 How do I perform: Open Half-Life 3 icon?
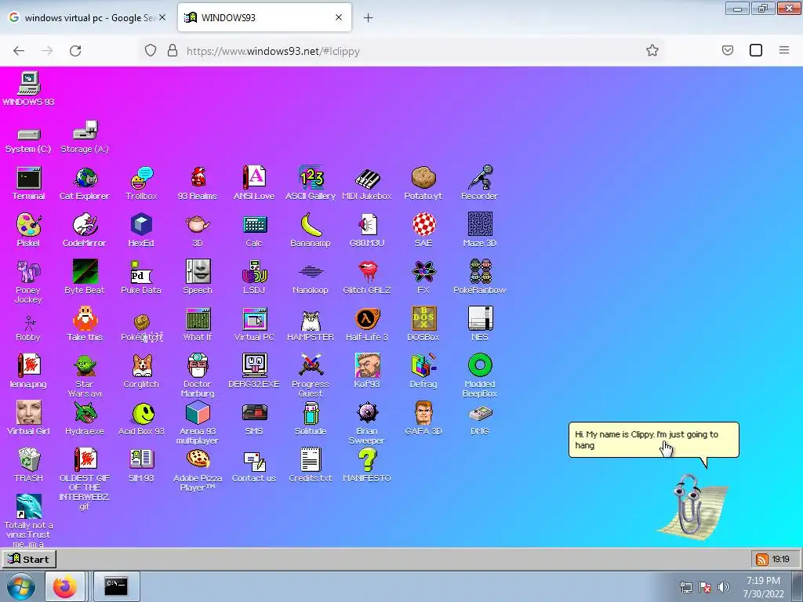pos(367,319)
